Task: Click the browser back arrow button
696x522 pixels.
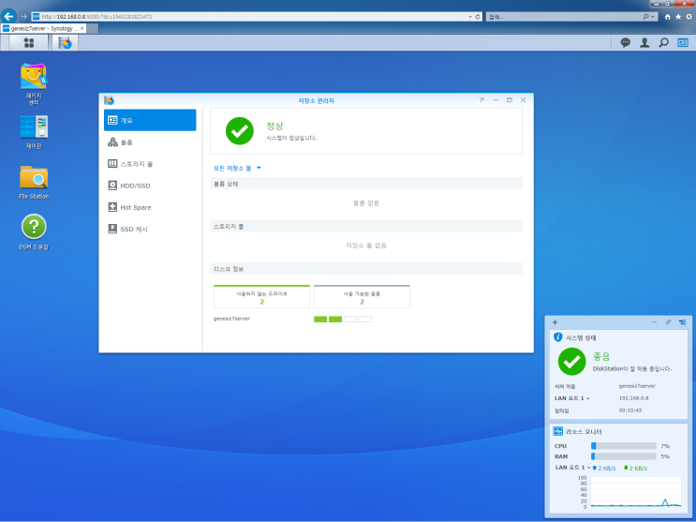Action: (8, 17)
